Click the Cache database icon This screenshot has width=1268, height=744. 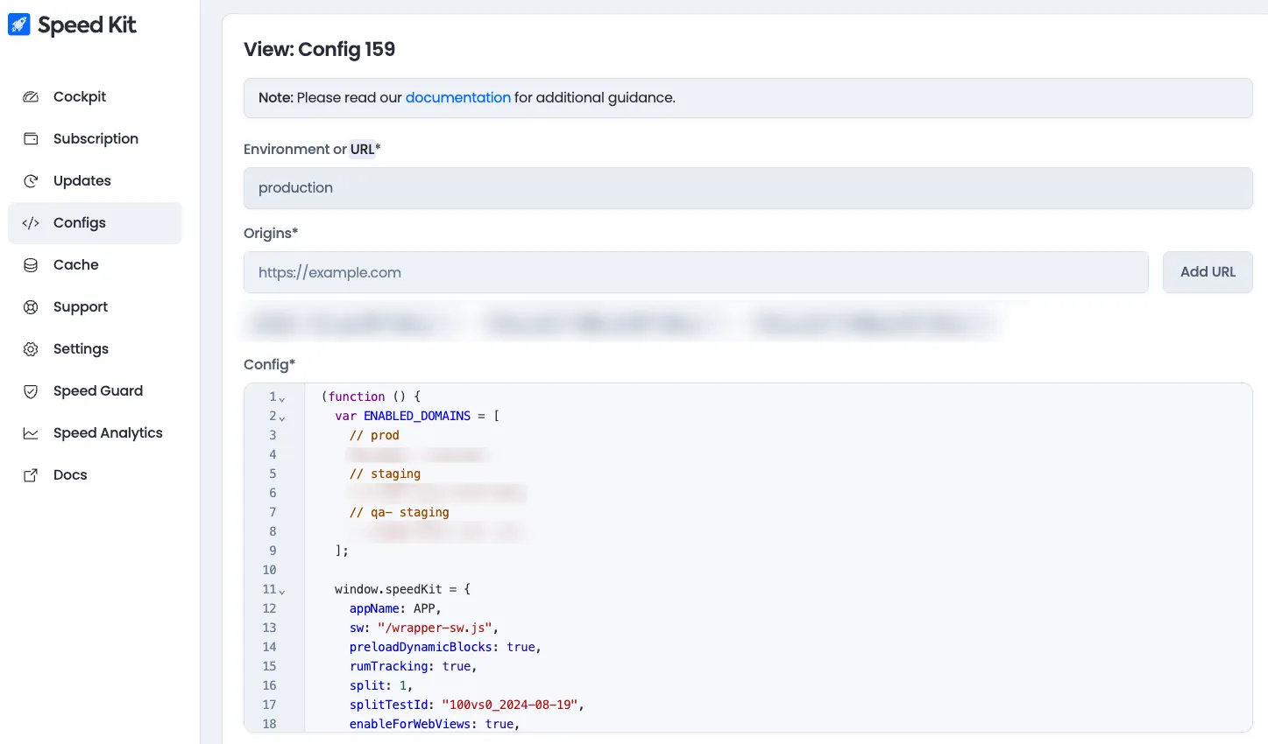pyautogui.click(x=31, y=264)
